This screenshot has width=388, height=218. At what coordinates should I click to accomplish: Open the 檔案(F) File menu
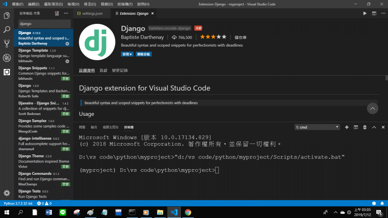(x=17, y=4)
